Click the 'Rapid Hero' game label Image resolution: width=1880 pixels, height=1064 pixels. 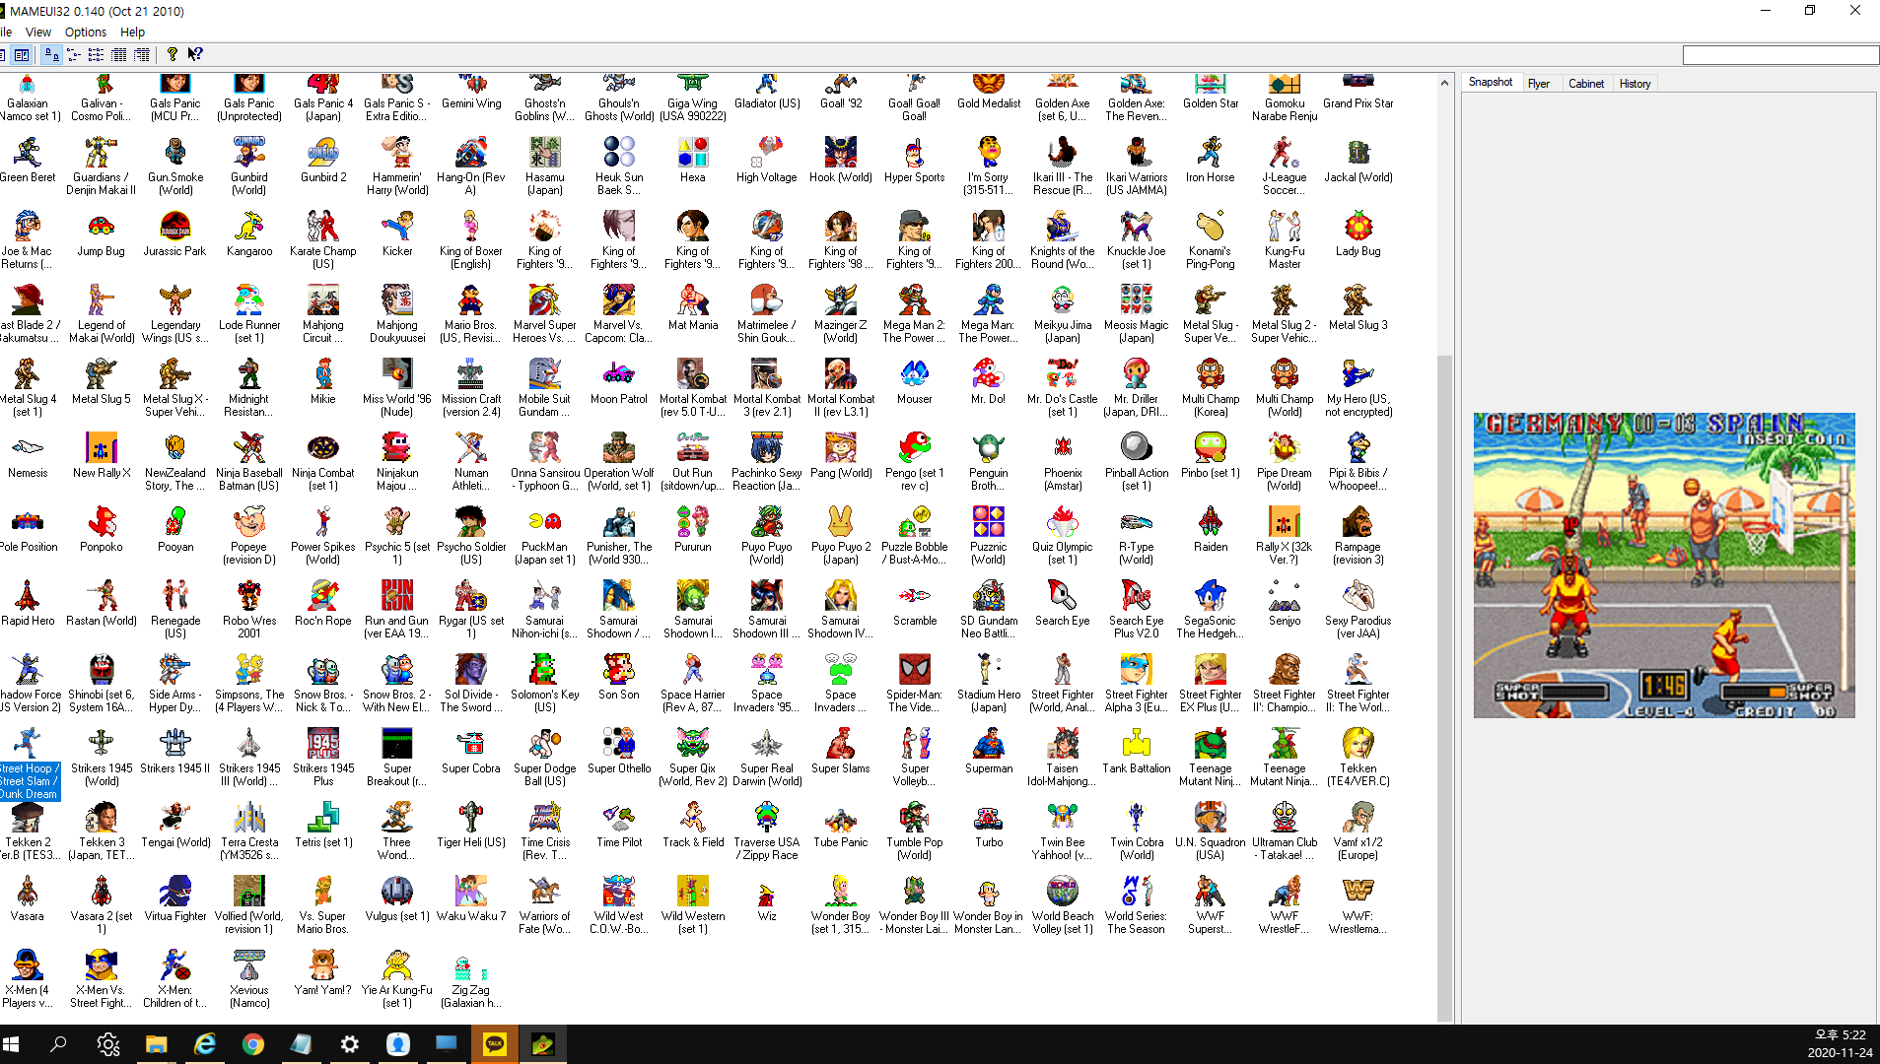click(28, 621)
